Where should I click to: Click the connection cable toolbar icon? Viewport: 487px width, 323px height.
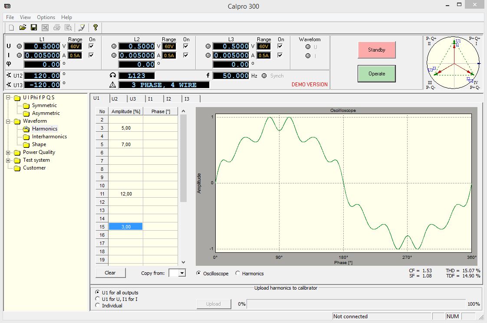click(x=82, y=28)
